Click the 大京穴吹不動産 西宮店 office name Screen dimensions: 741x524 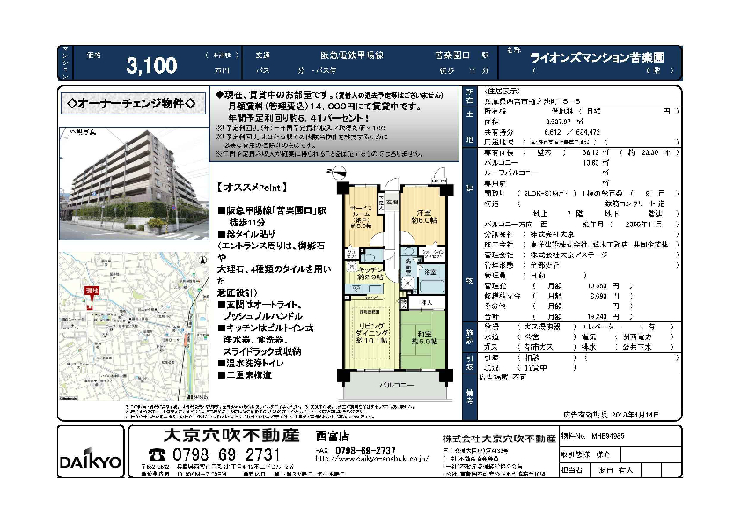point(257,436)
